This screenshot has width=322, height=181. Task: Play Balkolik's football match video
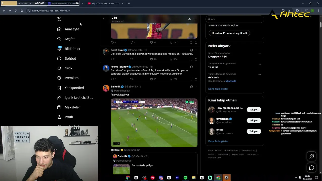tap(154, 123)
